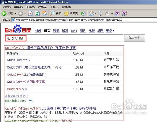Open the QuickCHM 2.6 link

click(17, 89)
